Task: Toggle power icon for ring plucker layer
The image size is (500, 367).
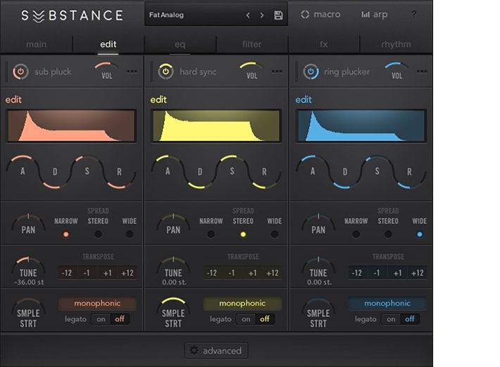Action: 311,71
